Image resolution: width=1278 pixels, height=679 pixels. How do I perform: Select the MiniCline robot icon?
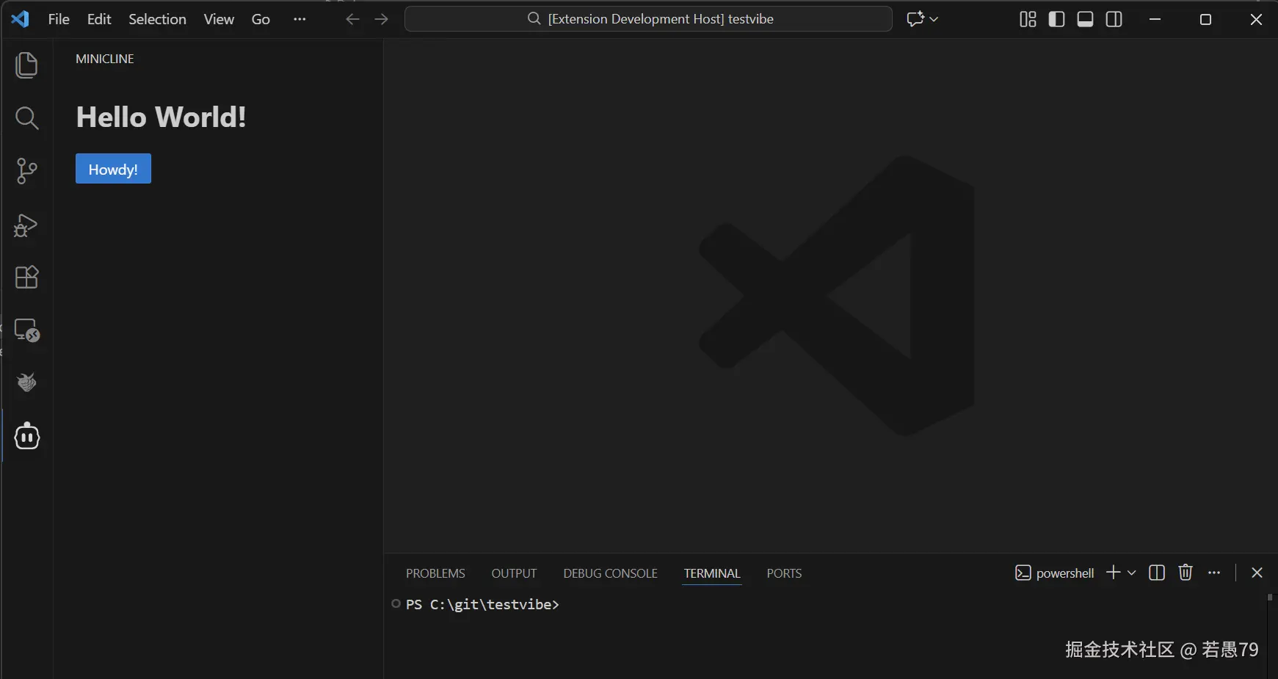click(x=27, y=436)
